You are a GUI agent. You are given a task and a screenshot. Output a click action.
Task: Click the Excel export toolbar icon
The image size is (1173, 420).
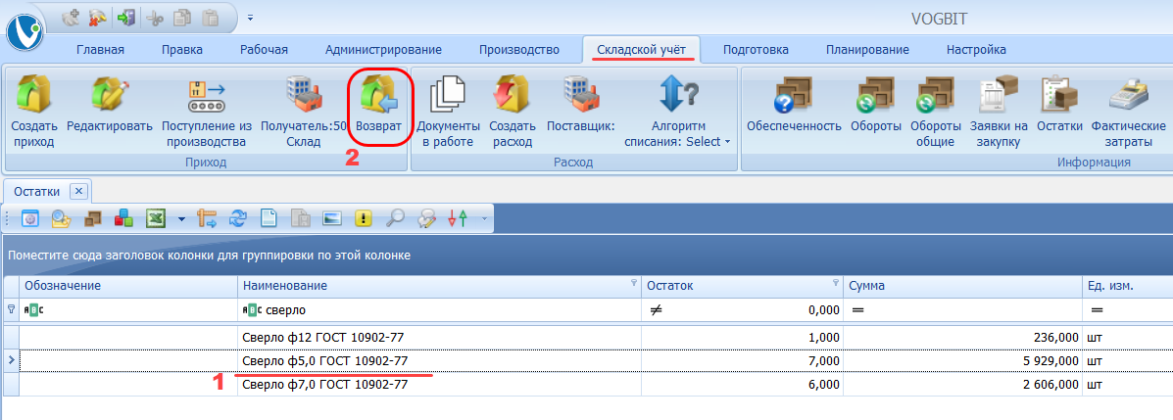(x=155, y=218)
